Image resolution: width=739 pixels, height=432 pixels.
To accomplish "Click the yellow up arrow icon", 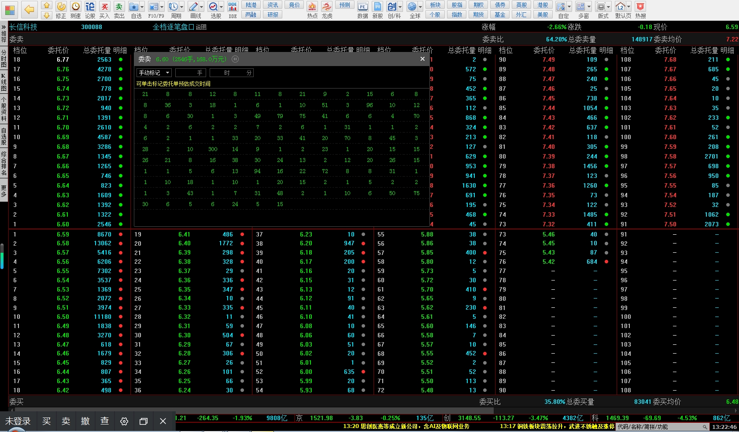I will (47, 5).
